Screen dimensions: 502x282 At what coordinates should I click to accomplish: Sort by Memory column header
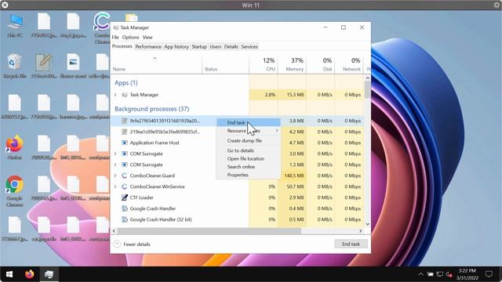(292, 65)
